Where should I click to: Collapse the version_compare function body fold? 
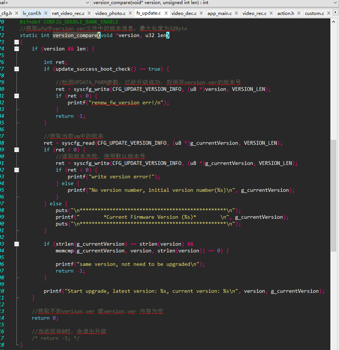(16, 42)
